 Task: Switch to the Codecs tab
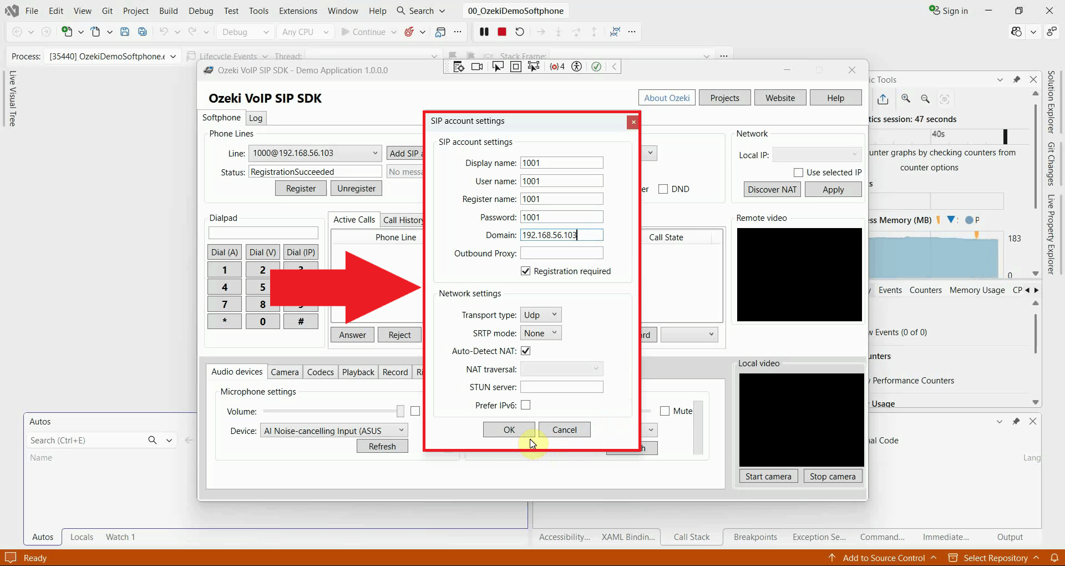tap(321, 372)
